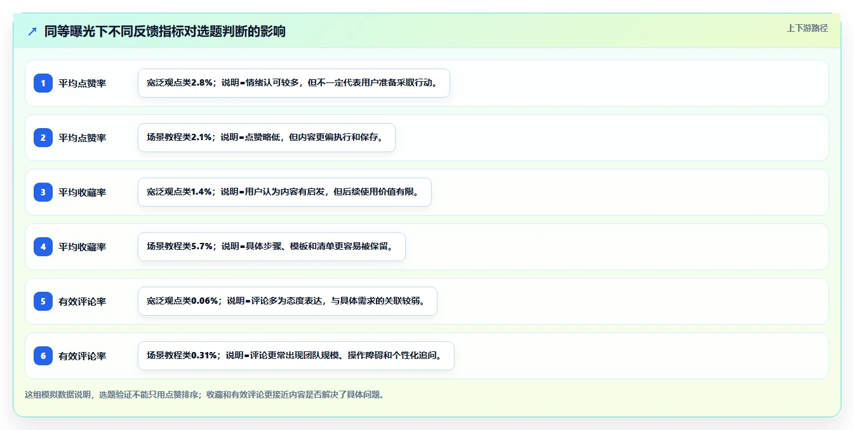Image resolution: width=854 pixels, height=430 pixels.
Task: Select step badge number 3
Action: coord(43,192)
